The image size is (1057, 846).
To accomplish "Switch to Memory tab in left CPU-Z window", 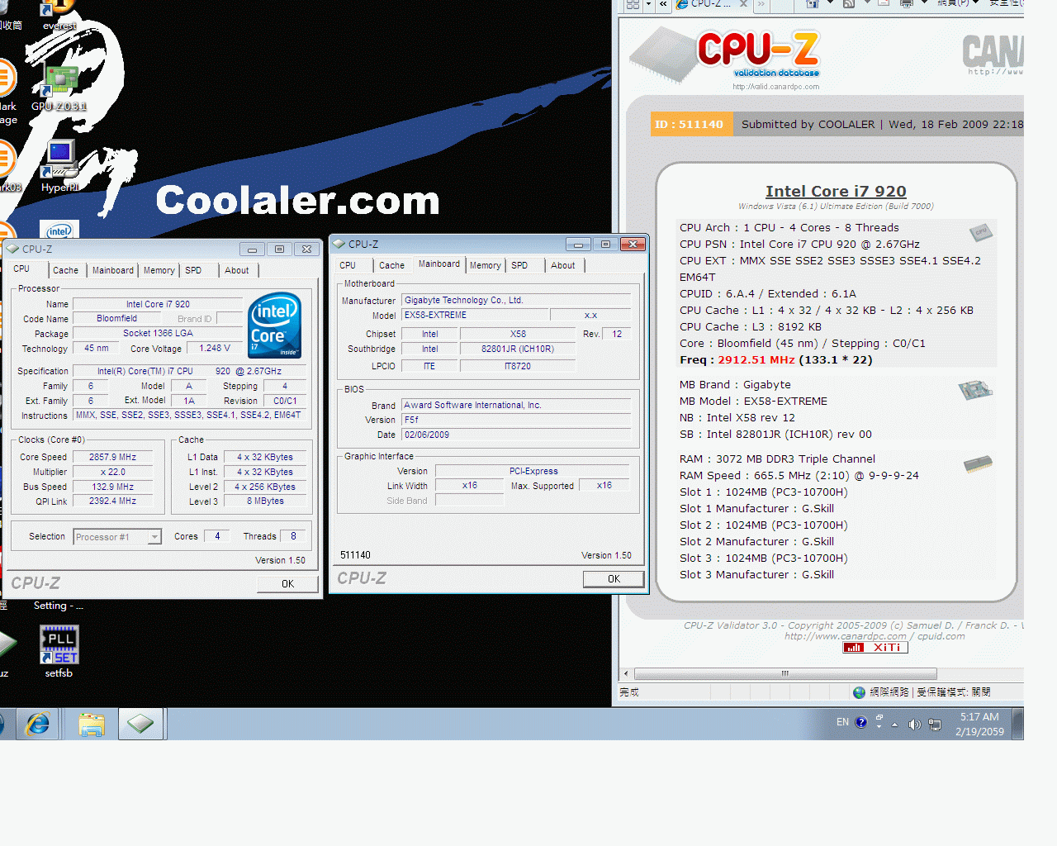I will tap(159, 270).
